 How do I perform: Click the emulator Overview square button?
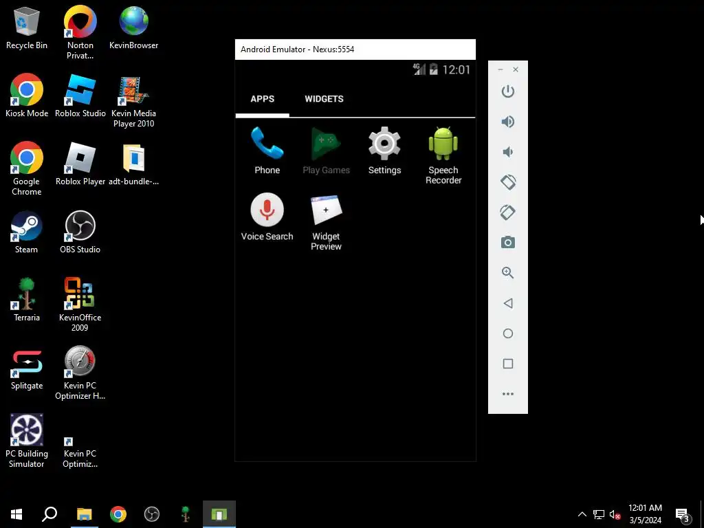coord(508,364)
